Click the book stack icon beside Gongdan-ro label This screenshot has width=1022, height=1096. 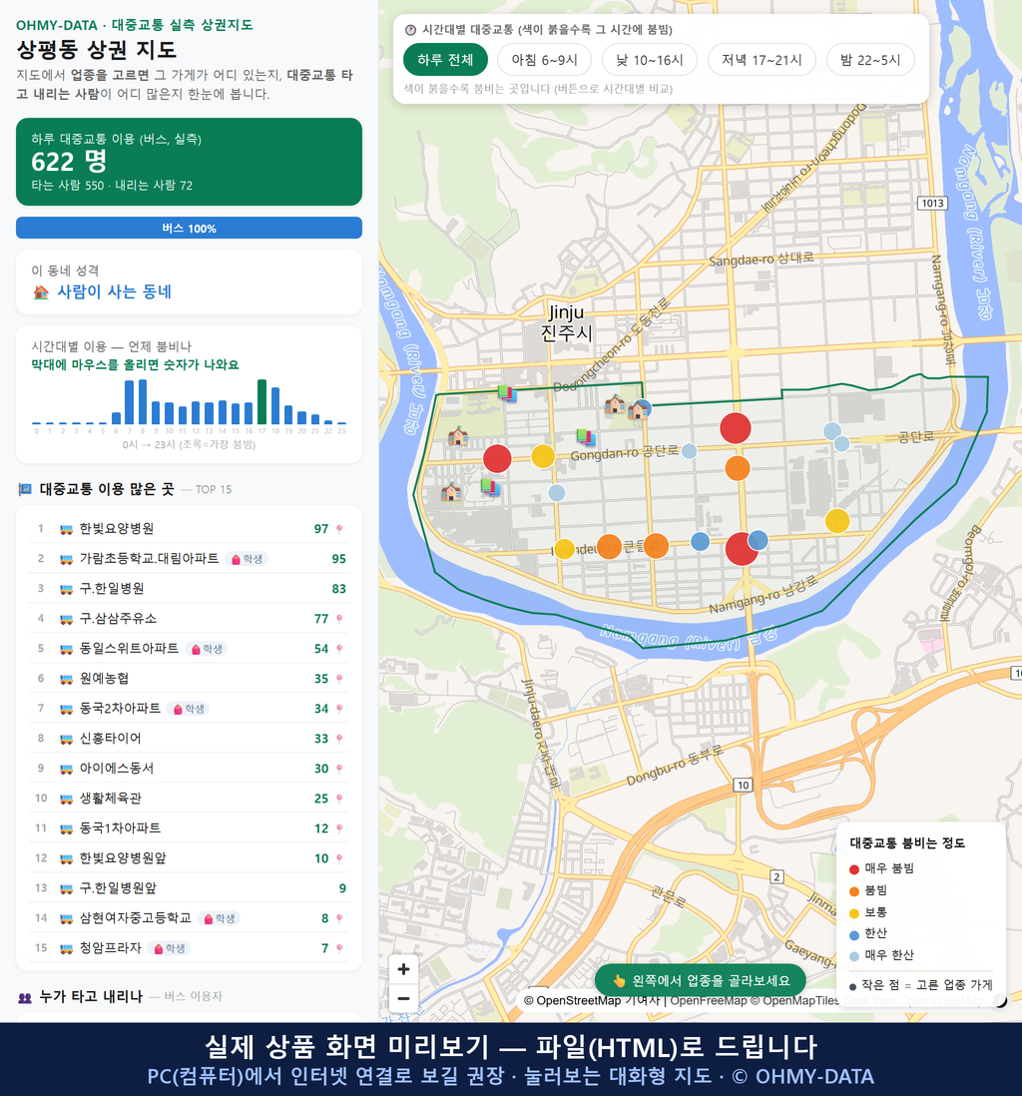(586, 437)
